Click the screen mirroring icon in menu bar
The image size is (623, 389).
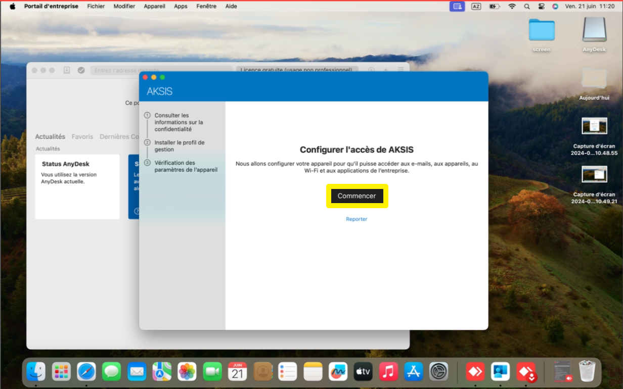click(457, 6)
